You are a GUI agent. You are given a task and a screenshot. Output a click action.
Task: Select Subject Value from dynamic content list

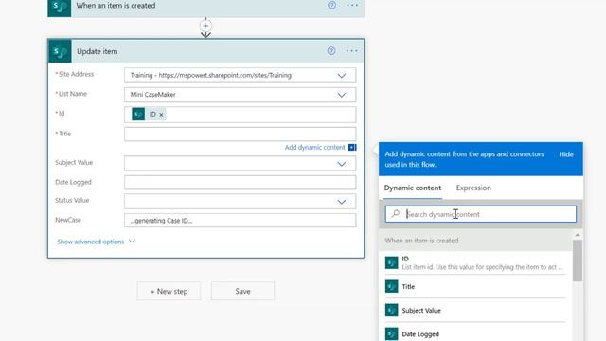pyautogui.click(x=475, y=310)
